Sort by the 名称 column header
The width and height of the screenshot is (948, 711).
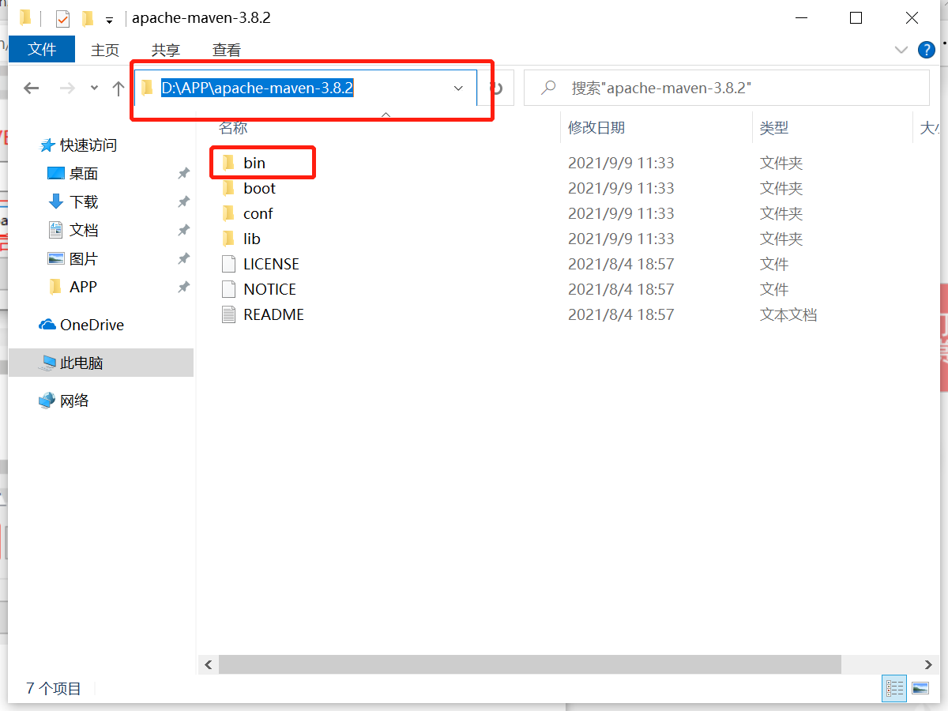click(233, 127)
